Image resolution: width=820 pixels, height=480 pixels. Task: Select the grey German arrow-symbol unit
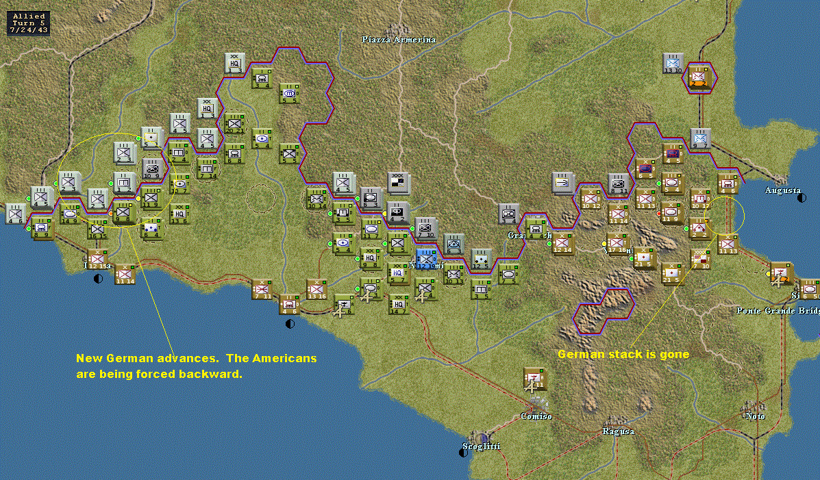562,183
